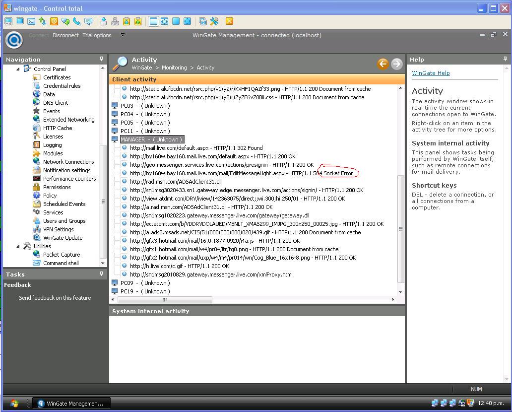This screenshot has width=512, height=412.
Task: Select the Fullscreen stretch view icon
Action: [188, 21]
